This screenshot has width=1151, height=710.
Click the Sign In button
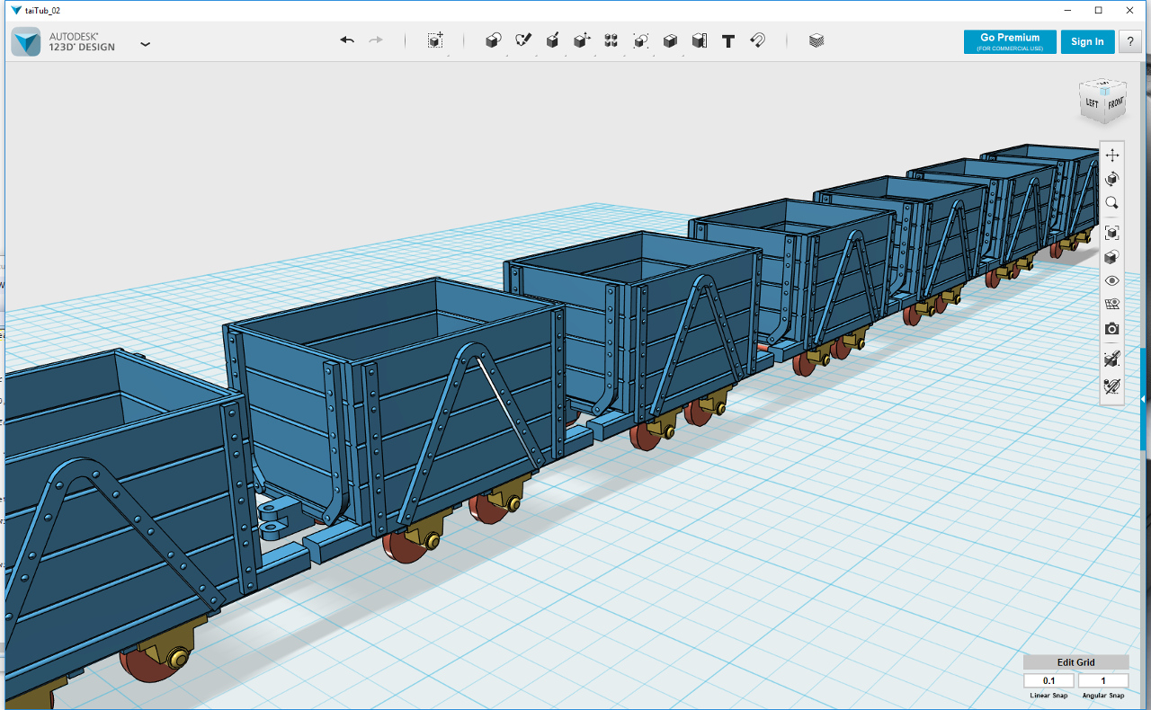click(x=1087, y=41)
